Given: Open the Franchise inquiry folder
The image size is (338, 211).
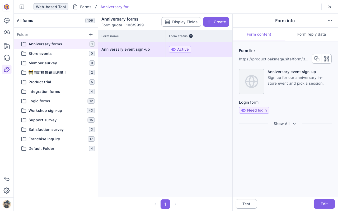Looking at the screenshot, I should [56, 139].
